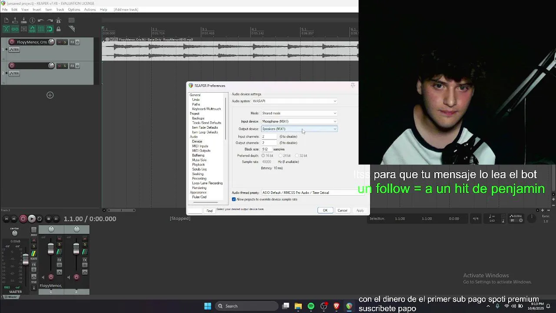Click the TRIM envelope button on track 1
This screenshot has height=313, width=556.
point(15,50)
